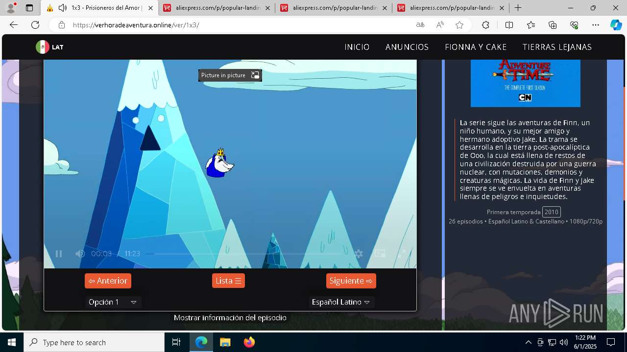Click the 2010 year badge
Image resolution: width=627 pixels, height=352 pixels.
click(552, 212)
